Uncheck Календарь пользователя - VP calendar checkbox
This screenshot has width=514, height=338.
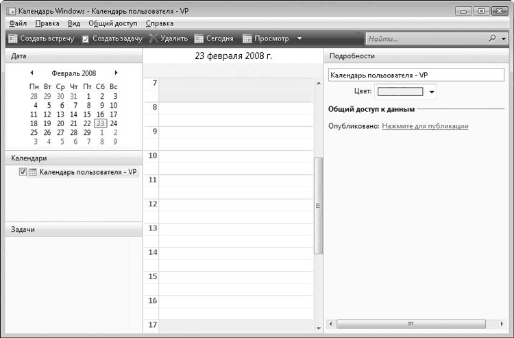(x=23, y=172)
